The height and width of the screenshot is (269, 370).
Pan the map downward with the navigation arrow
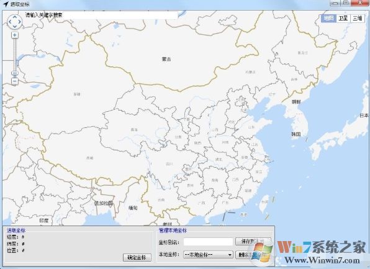15,27
